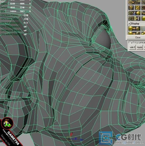The width and height of the screenshot is (145, 146).
Task: Collapse the Display section arrow
Action: tap(129, 24)
